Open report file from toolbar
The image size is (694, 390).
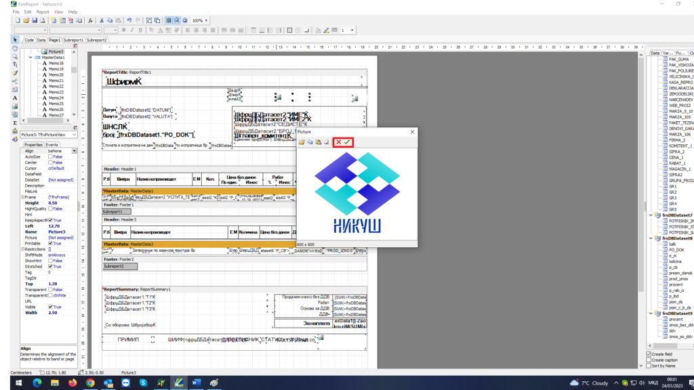click(x=26, y=20)
